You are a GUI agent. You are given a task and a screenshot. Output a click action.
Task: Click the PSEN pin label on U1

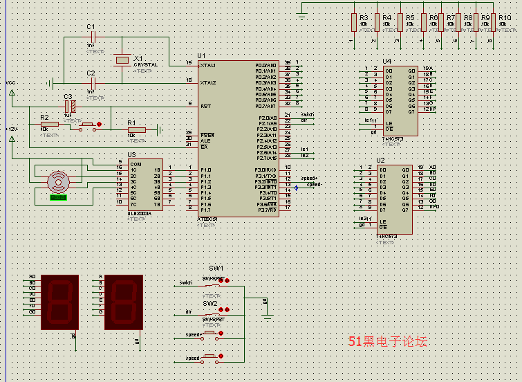click(x=207, y=136)
